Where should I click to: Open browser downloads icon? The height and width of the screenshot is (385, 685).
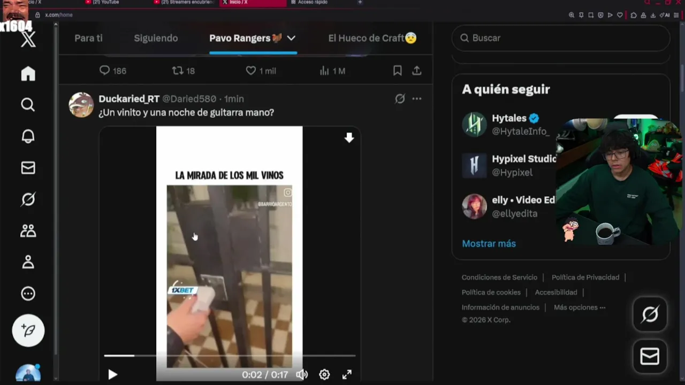652,15
